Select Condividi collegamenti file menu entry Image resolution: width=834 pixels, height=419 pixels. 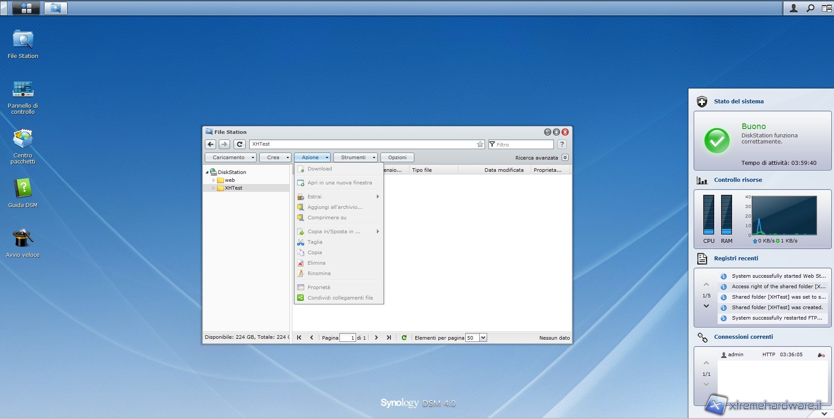pyautogui.click(x=340, y=298)
